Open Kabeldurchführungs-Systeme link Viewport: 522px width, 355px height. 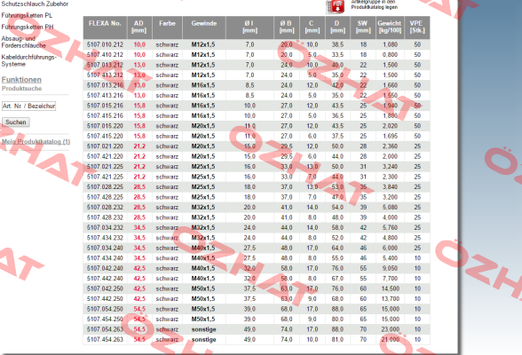(x=28, y=60)
